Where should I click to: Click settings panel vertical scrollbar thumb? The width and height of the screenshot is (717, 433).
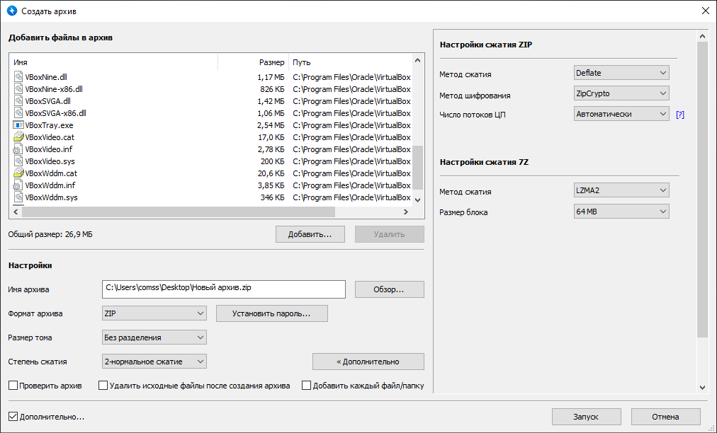[702, 190]
